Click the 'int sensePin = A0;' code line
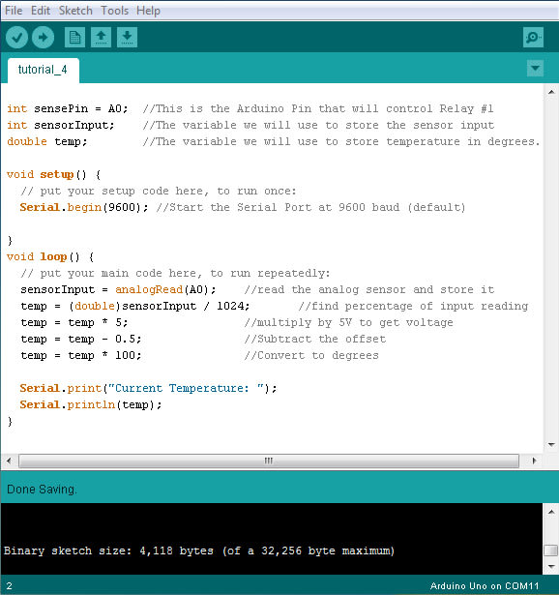 click(68, 109)
